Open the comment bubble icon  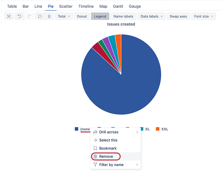click(40, 16)
